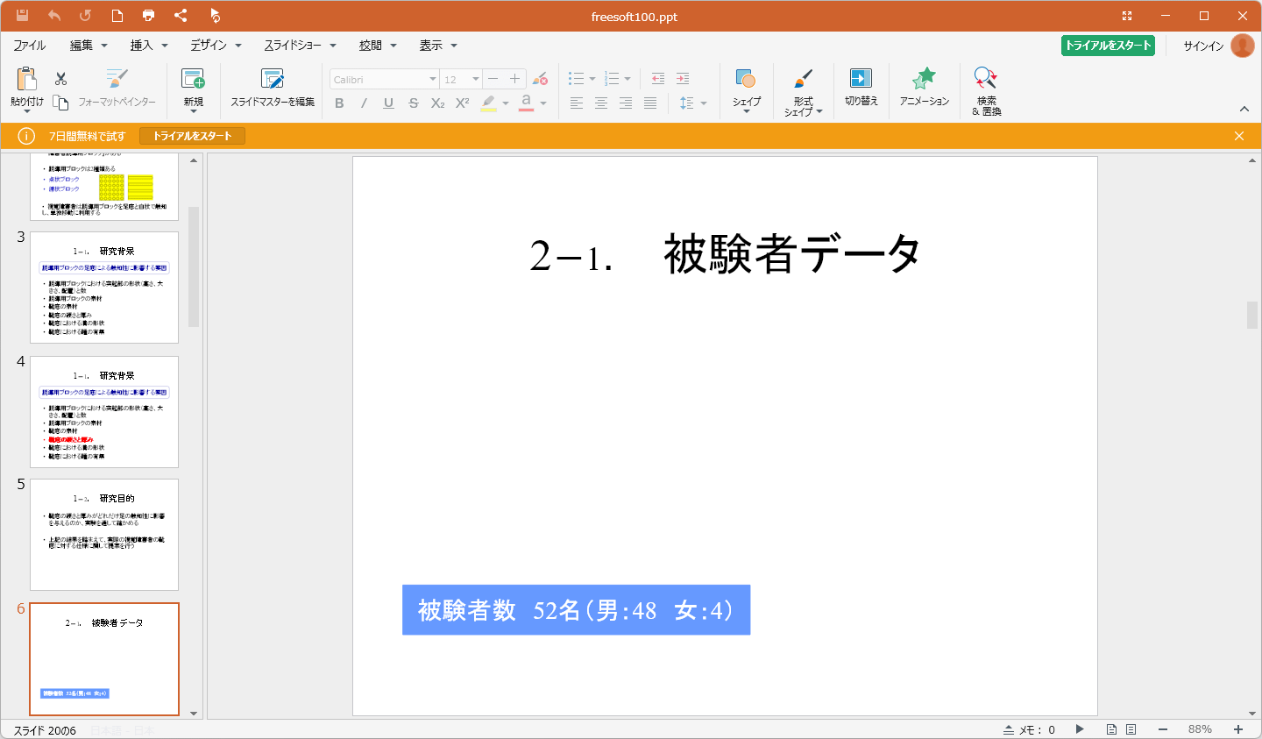Expand the Paste (貼り付け) dropdown arrow
Image resolution: width=1262 pixels, height=739 pixels.
coord(27,111)
